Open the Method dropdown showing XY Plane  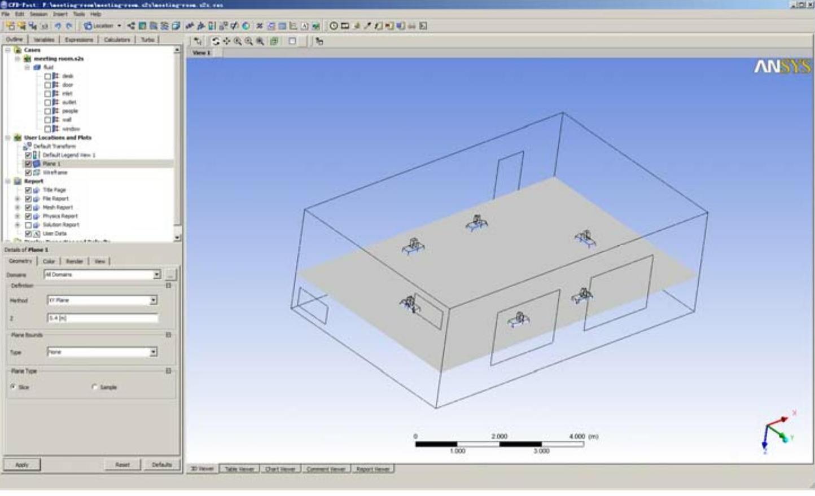coord(153,301)
